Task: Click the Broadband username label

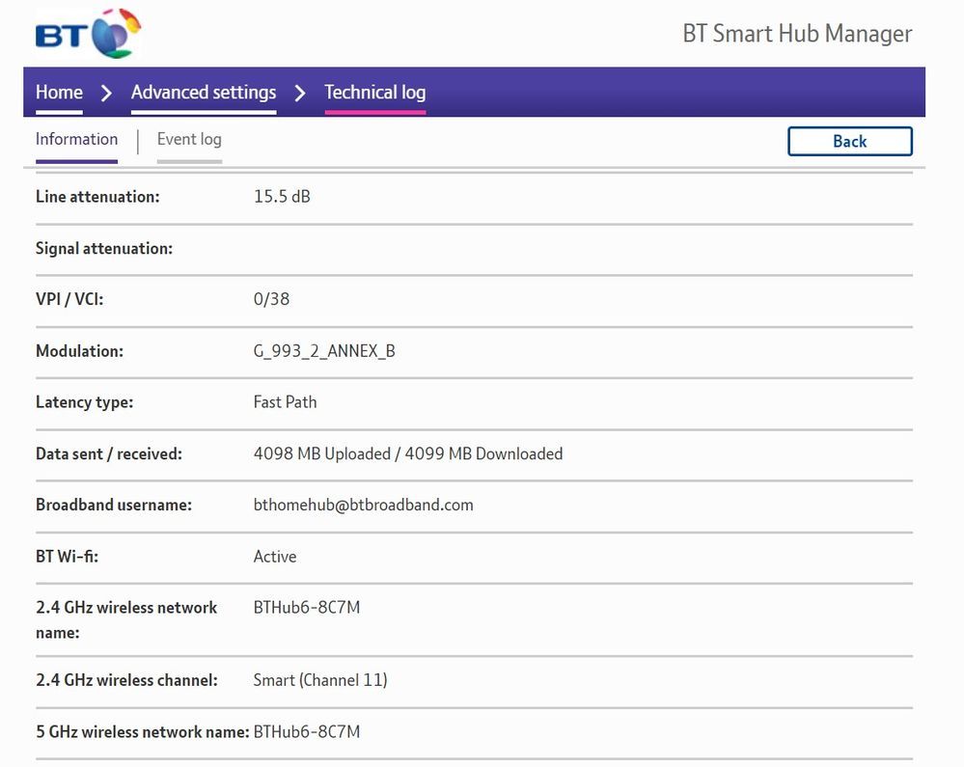Action: click(x=114, y=505)
